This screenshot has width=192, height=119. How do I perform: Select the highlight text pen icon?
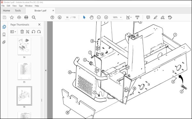tap(156, 18)
